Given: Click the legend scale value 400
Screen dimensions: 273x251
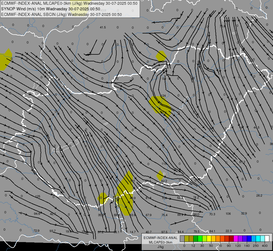Looking at the screenshot, I should click(265, 246).
